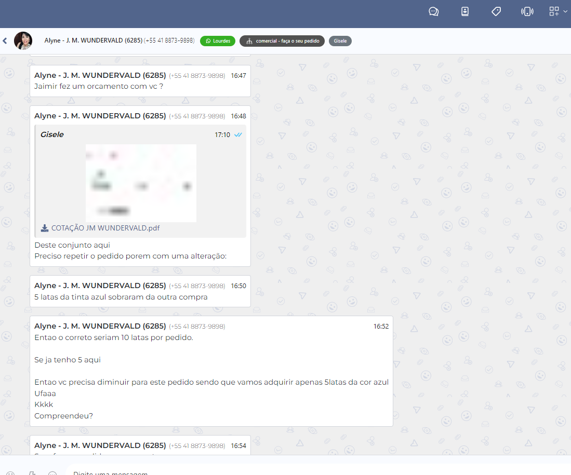Expand the apps grid dropdown arrow
571x475 pixels.
pos(565,11)
